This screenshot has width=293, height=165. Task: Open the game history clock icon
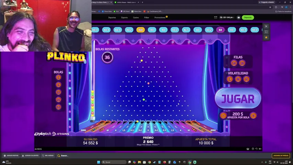pos(256,149)
